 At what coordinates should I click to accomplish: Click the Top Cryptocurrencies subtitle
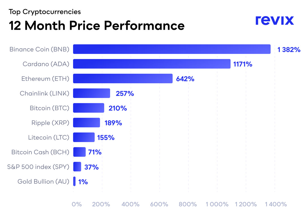[x=45, y=12]
